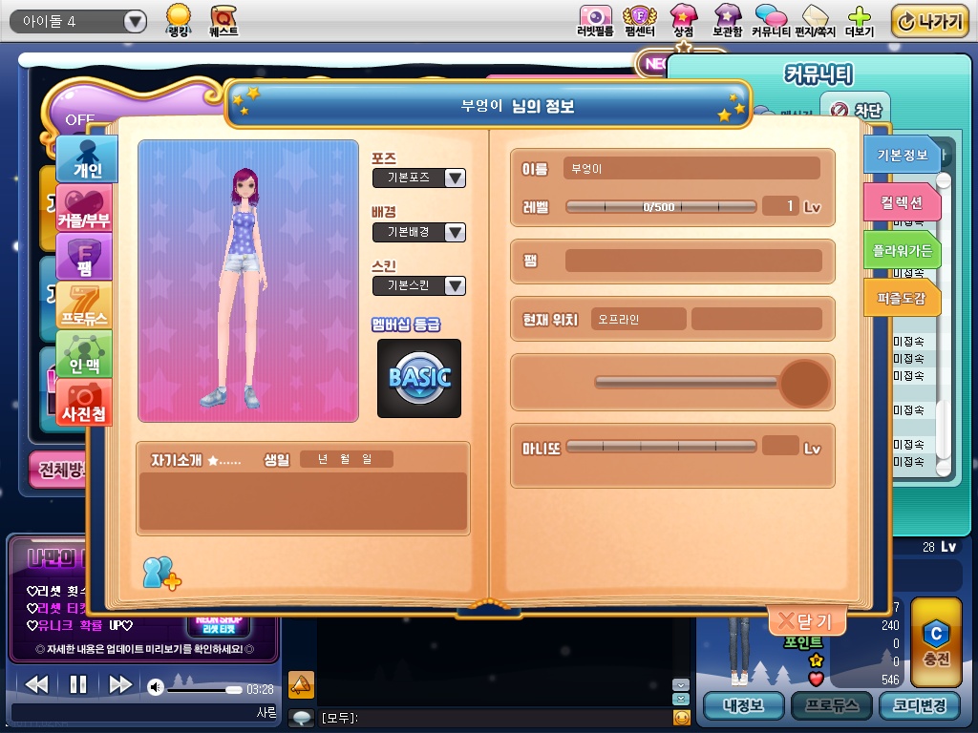Click the megaphone icon by chat
Viewport: 978px width, 733px height.
click(x=301, y=685)
